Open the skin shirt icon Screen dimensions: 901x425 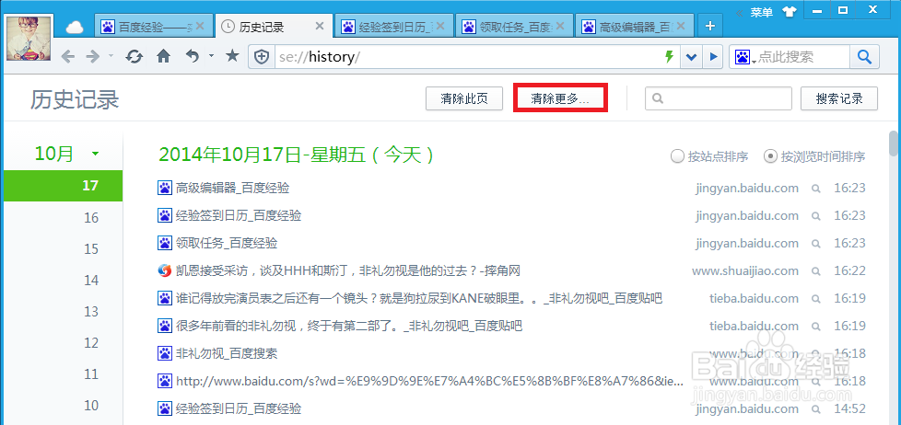(788, 11)
